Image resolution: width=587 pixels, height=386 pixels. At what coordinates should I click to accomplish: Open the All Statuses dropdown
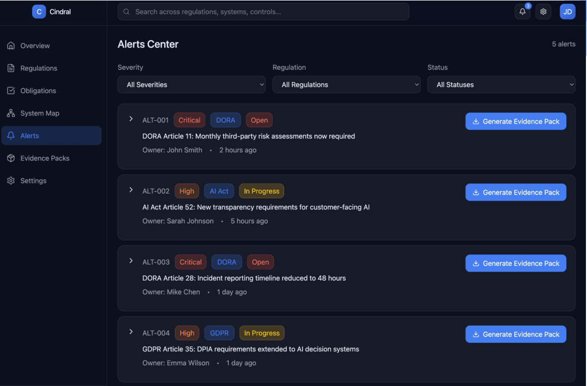[501, 84]
